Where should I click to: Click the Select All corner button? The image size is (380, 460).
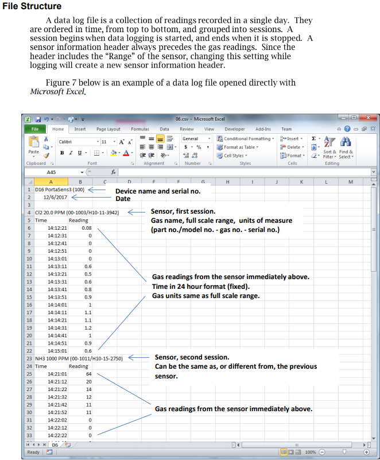(x=29, y=182)
